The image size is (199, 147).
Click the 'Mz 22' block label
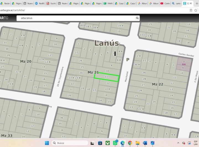click(158, 84)
